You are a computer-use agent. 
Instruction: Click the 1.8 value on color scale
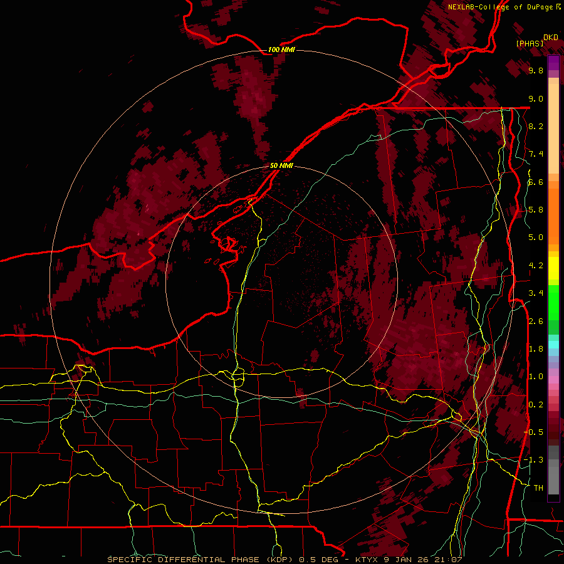536,349
